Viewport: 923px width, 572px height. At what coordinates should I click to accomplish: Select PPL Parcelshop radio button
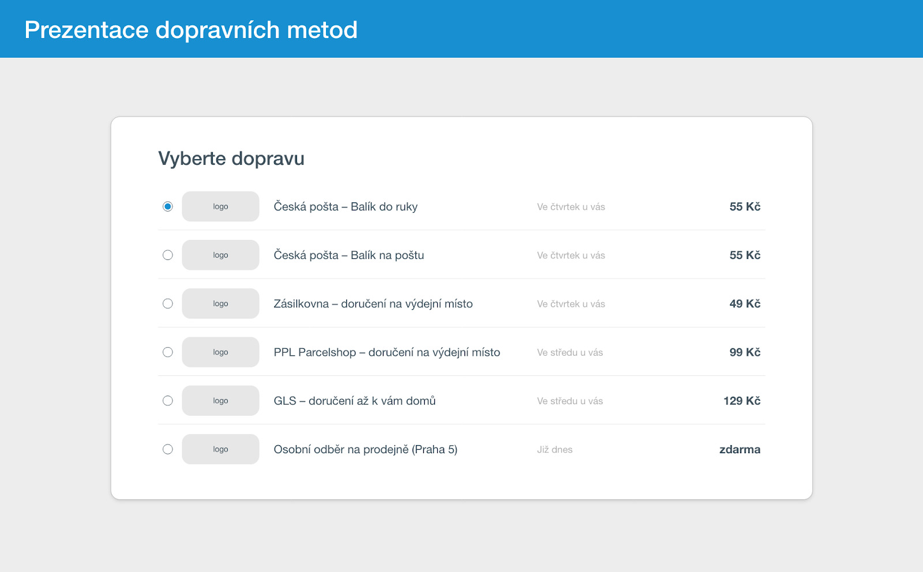167,352
